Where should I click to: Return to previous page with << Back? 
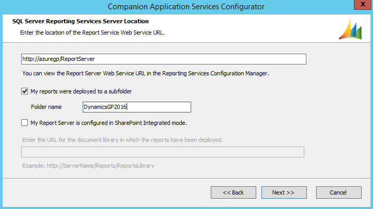coord(233,192)
